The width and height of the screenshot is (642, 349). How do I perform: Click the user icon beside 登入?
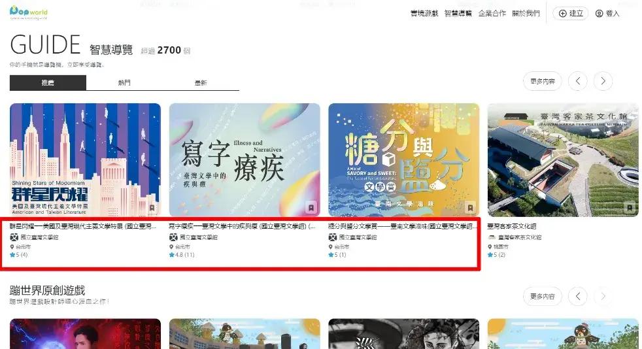599,14
